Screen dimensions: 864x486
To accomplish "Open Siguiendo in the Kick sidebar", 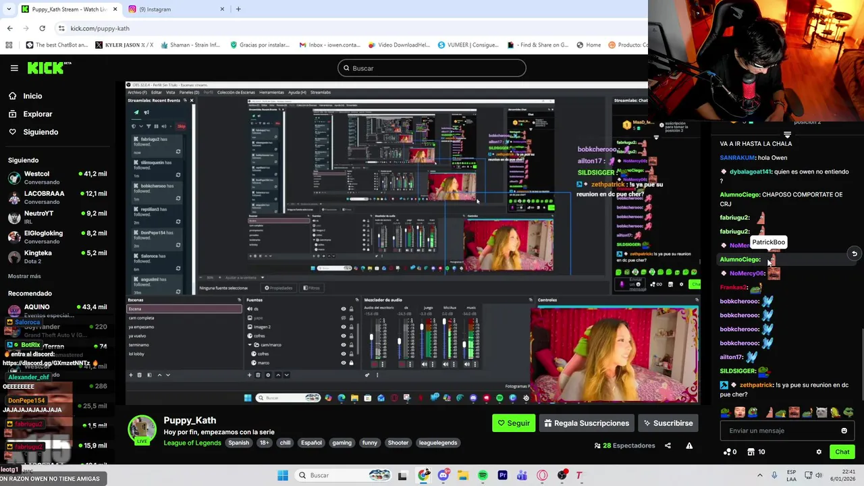I will [40, 132].
